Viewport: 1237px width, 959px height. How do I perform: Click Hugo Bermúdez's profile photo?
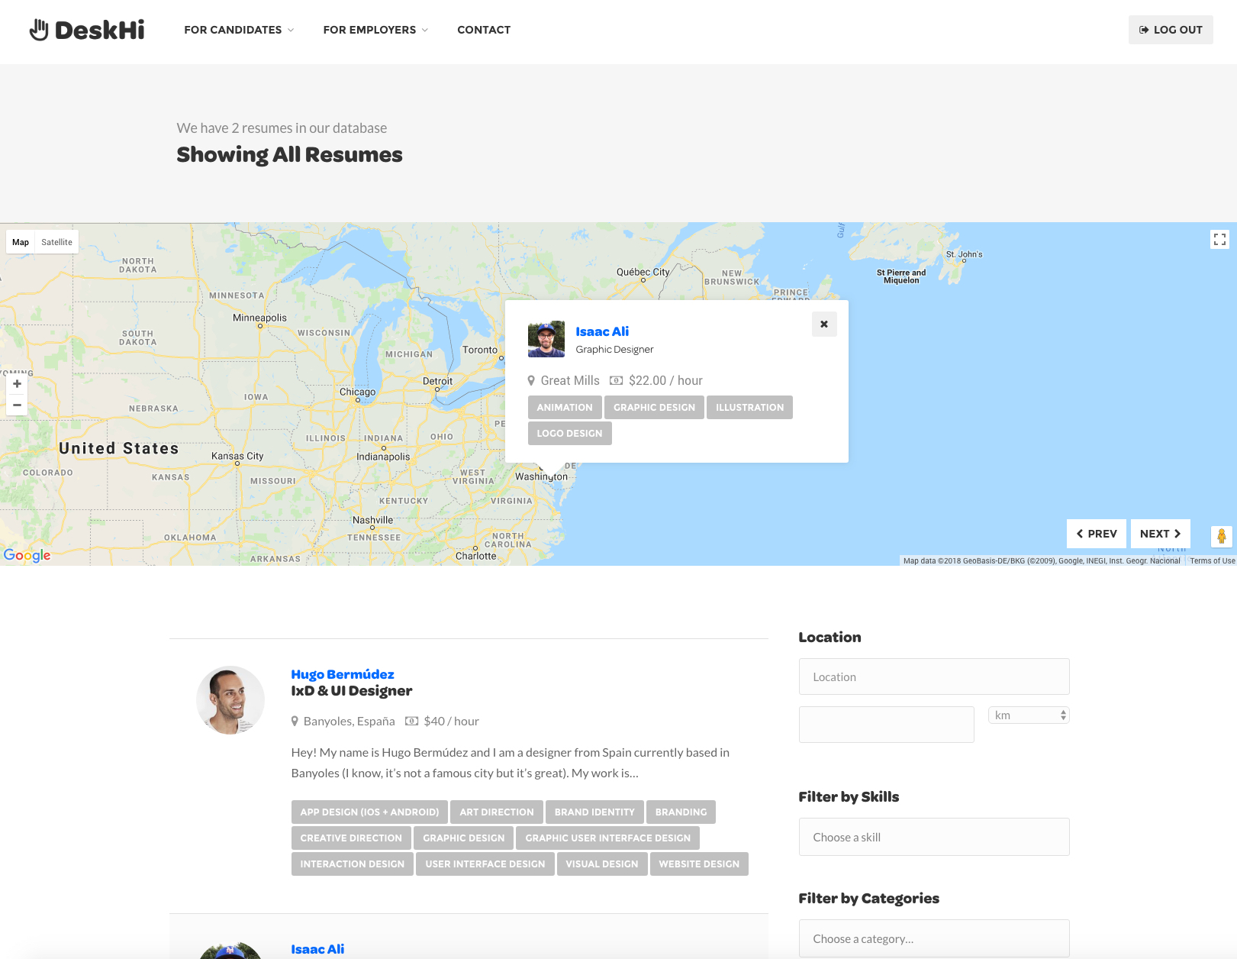click(x=230, y=700)
